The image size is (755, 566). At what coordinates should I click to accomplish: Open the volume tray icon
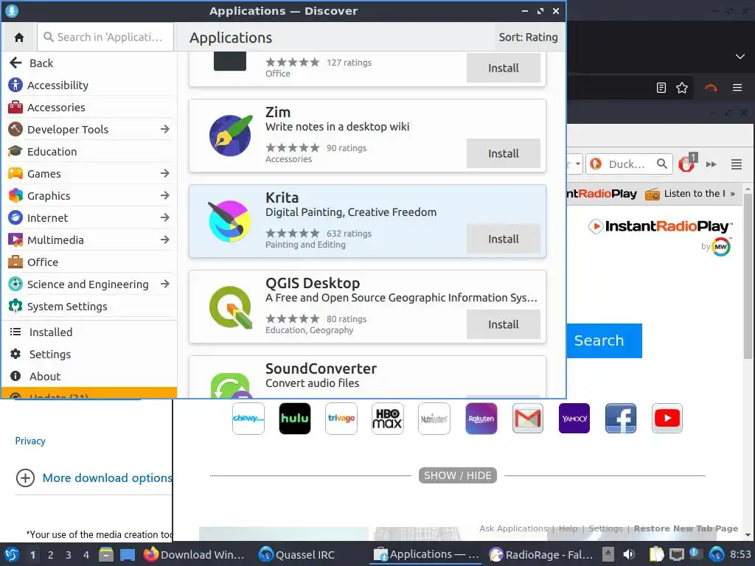pyautogui.click(x=629, y=555)
